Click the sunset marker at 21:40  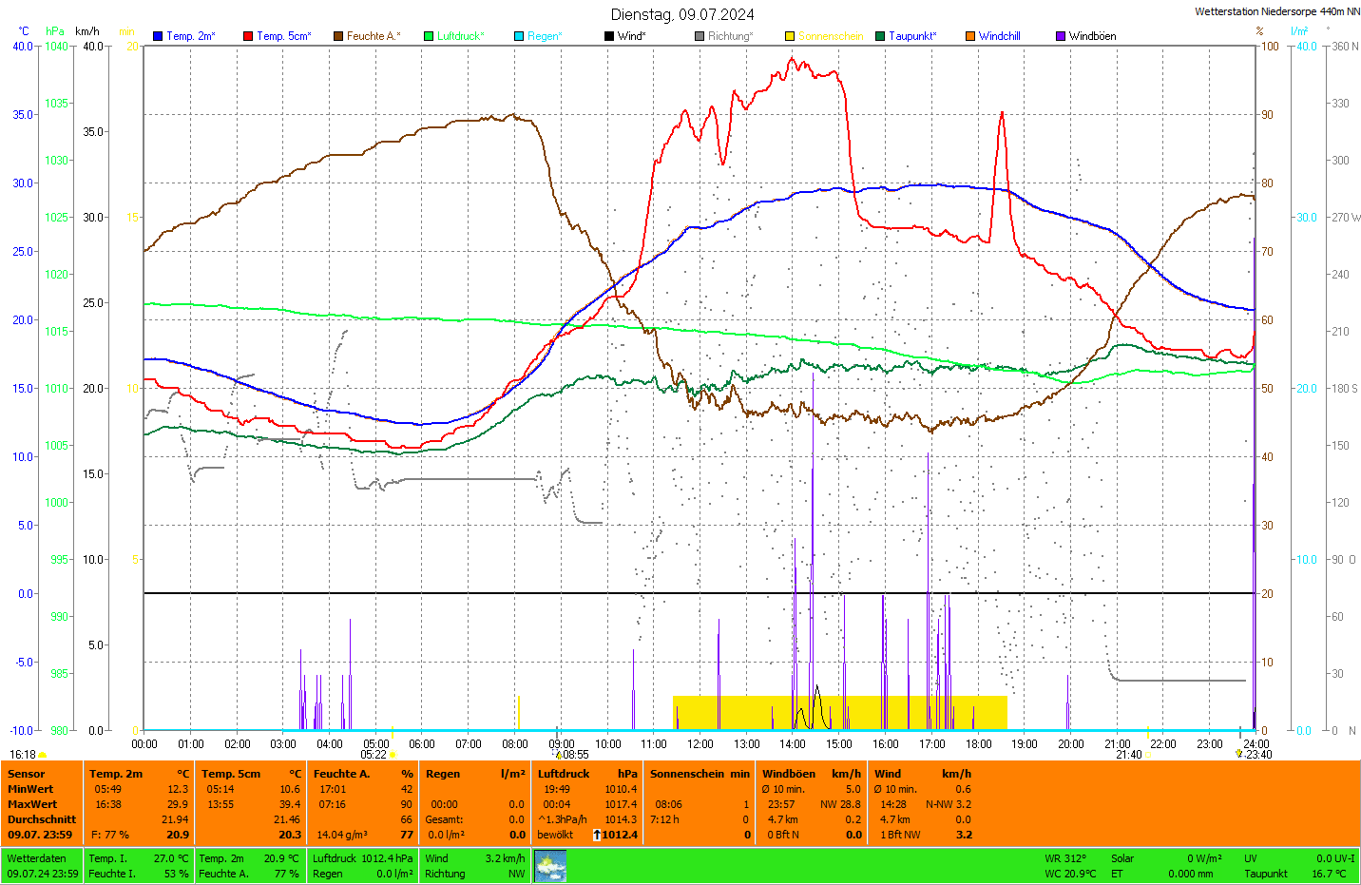[x=1148, y=755]
